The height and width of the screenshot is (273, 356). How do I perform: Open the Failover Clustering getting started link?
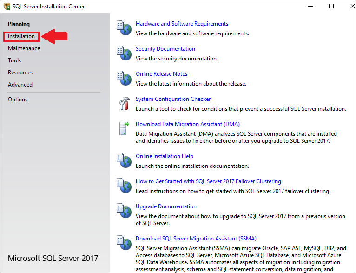pos(208,181)
